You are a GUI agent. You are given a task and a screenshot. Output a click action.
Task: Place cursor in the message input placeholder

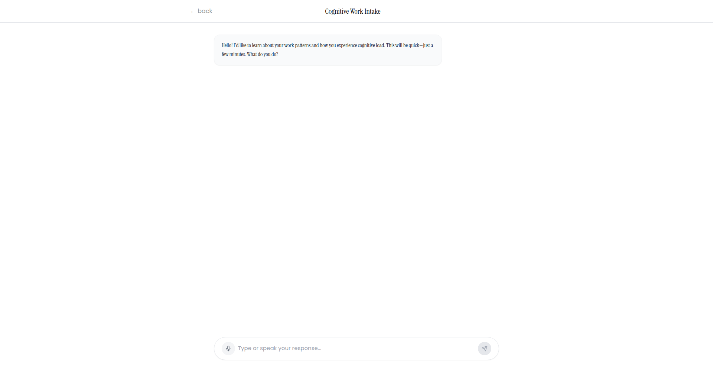[x=280, y=349]
